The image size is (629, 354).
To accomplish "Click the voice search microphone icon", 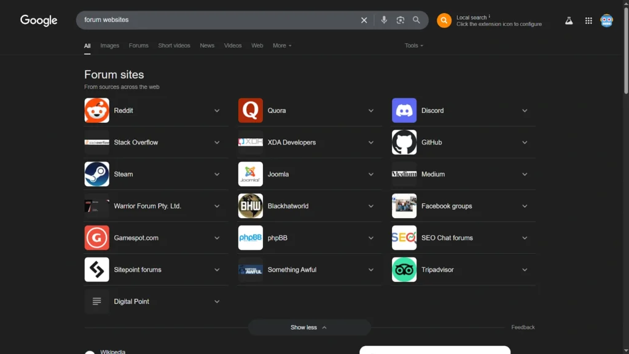I will tap(384, 20).
